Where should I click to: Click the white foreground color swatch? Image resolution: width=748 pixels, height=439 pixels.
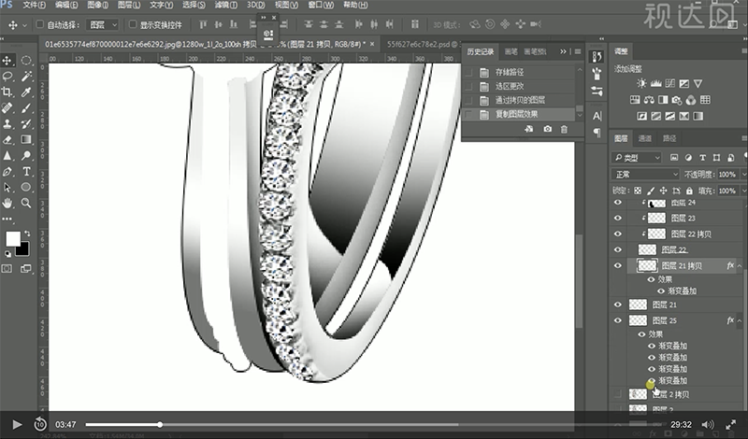13,239
